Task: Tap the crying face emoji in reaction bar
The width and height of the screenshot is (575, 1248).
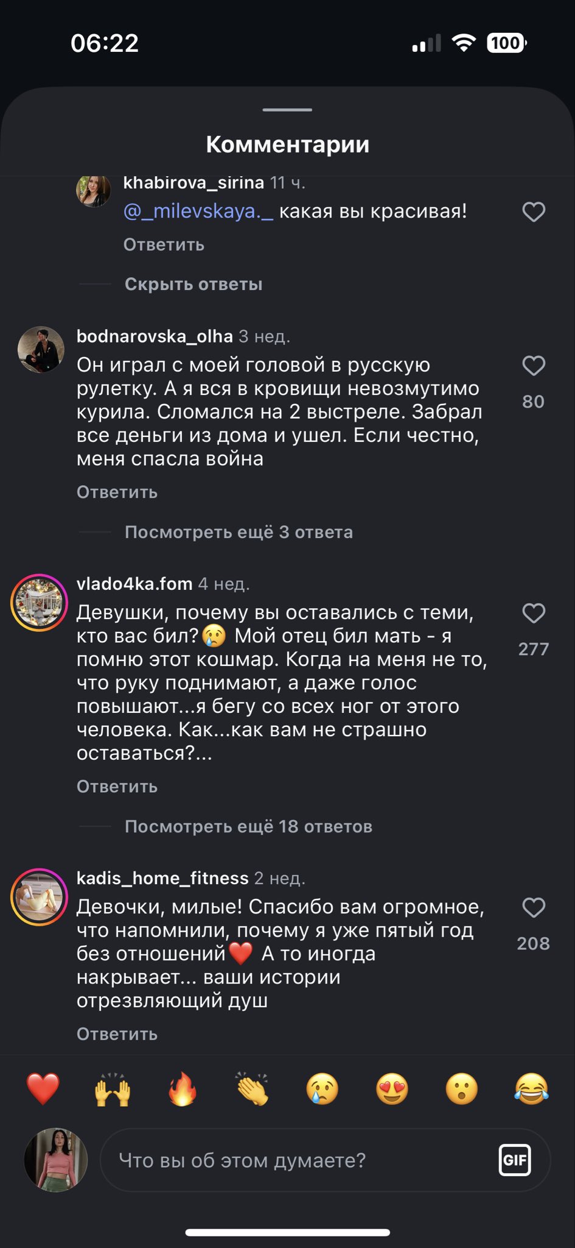Action: coord(322,1089)
